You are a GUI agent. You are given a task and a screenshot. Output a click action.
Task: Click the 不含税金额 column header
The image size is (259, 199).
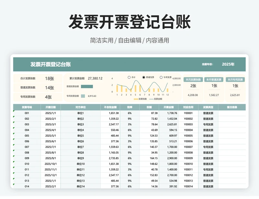point(110,107)
